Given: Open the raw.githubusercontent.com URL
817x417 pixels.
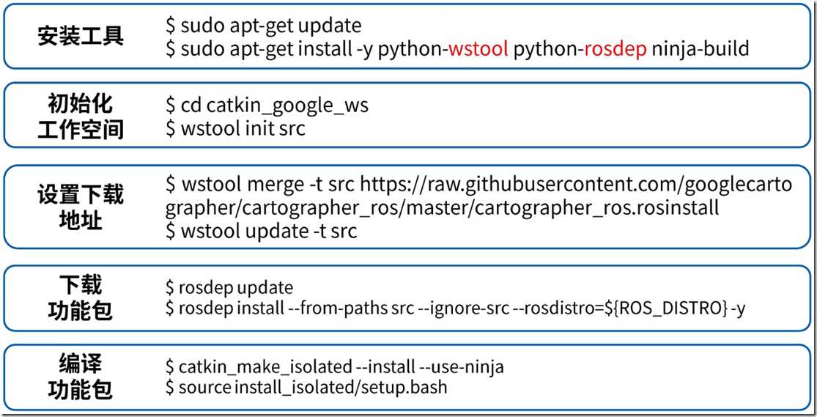Looking at the screenshot, I should (576, 185).
